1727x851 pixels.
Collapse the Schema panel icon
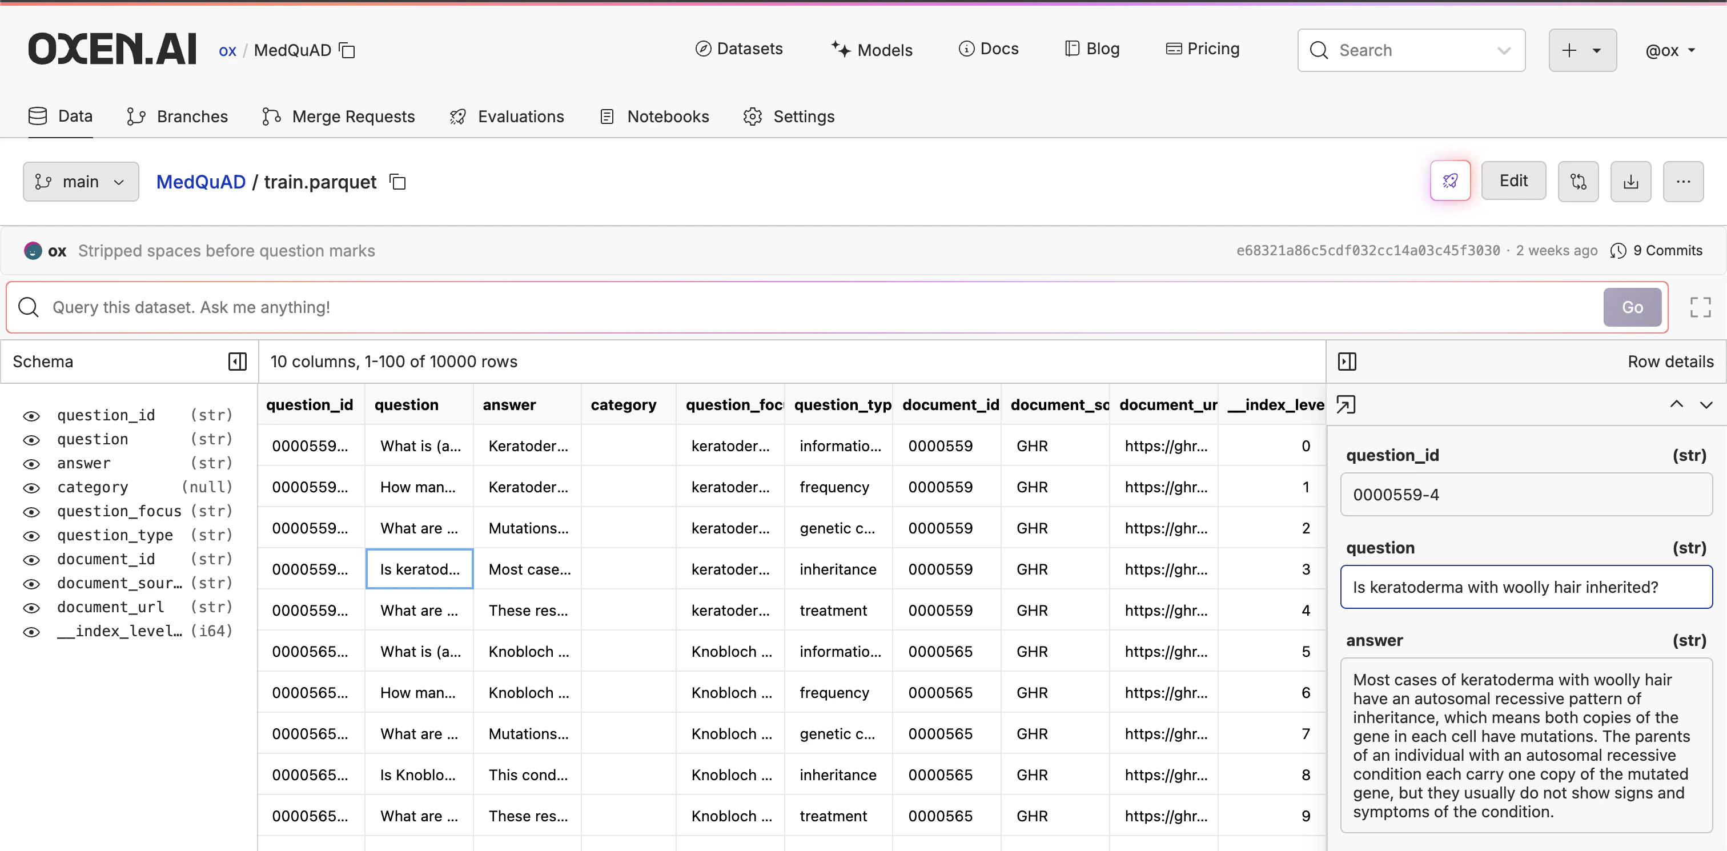pyautogui.click(x=238, y=362)
